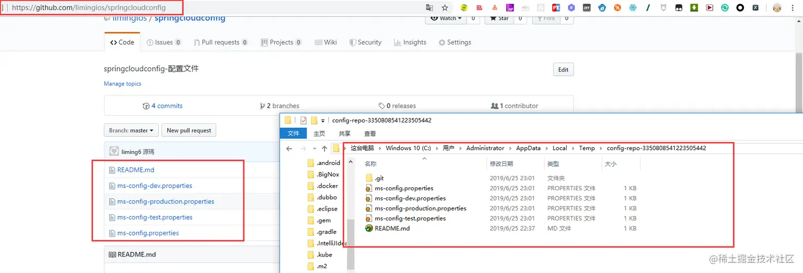This screenshot has width=803, height=273.
Task: Click the red play button extension icon
Action: pyautogui.click(x=710, y=8)
